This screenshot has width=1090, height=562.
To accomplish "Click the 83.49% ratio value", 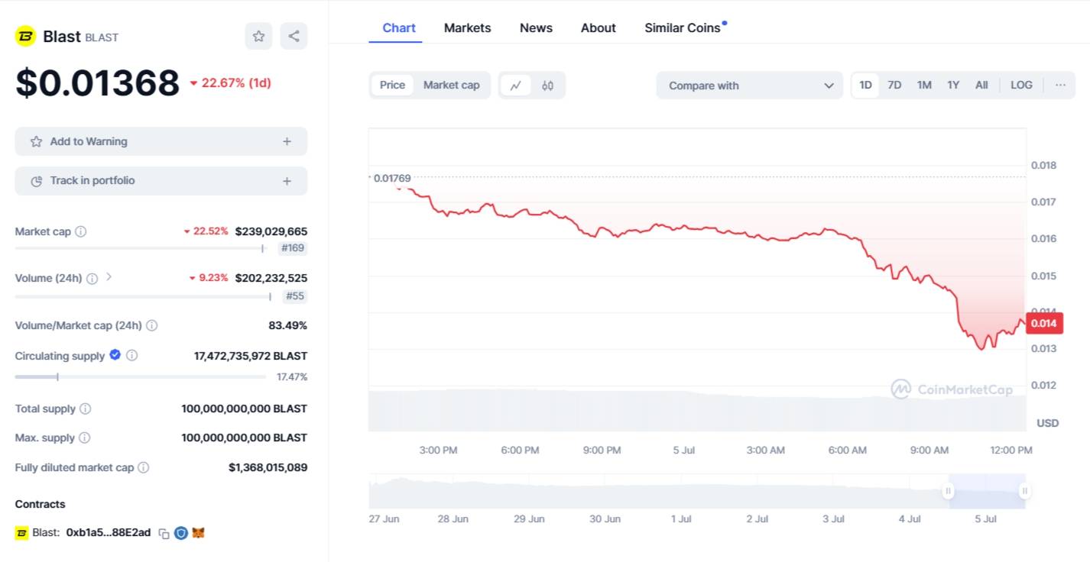I will coord(287,325).
